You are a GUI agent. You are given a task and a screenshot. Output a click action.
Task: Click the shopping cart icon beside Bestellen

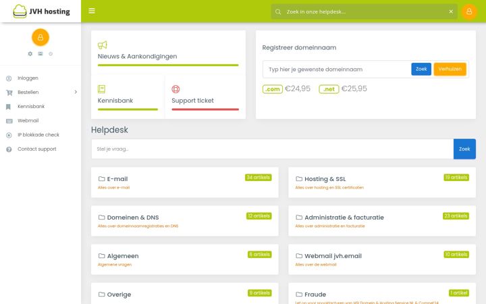(x=9, y=93)
